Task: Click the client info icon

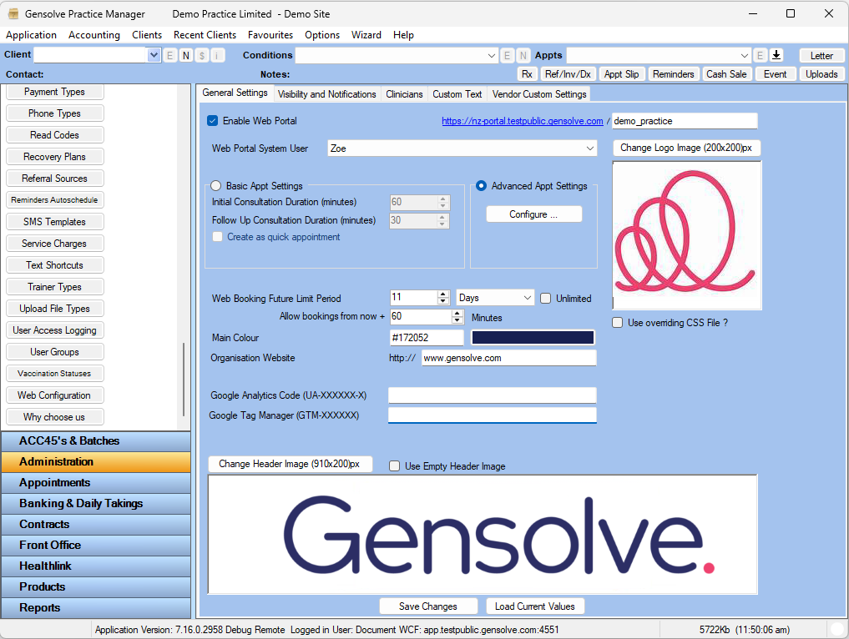Action: [x=217, y=55]
